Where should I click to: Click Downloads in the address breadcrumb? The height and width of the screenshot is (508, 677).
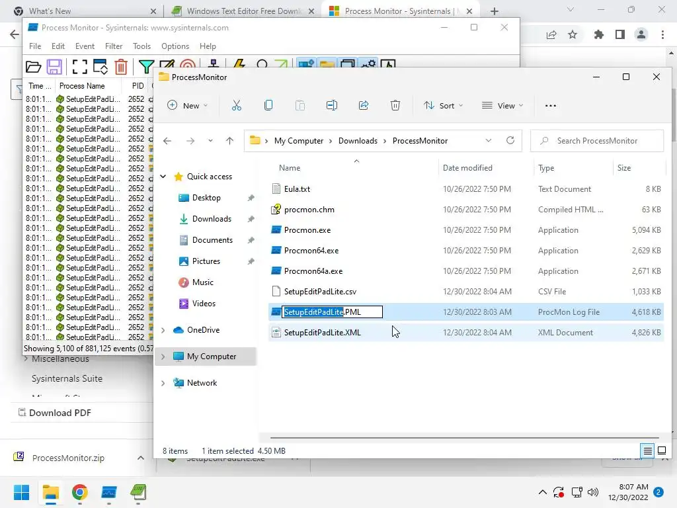pyautogui.click(x=358, y=141)
